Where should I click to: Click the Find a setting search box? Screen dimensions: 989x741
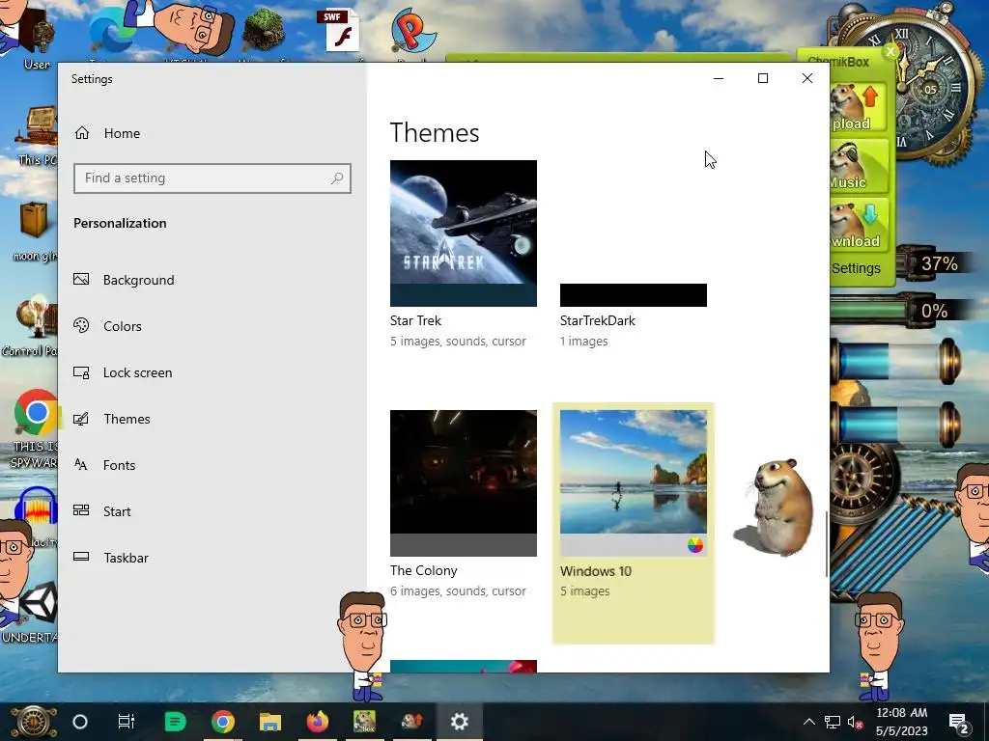pyautogui.click(x=212, y=178)
